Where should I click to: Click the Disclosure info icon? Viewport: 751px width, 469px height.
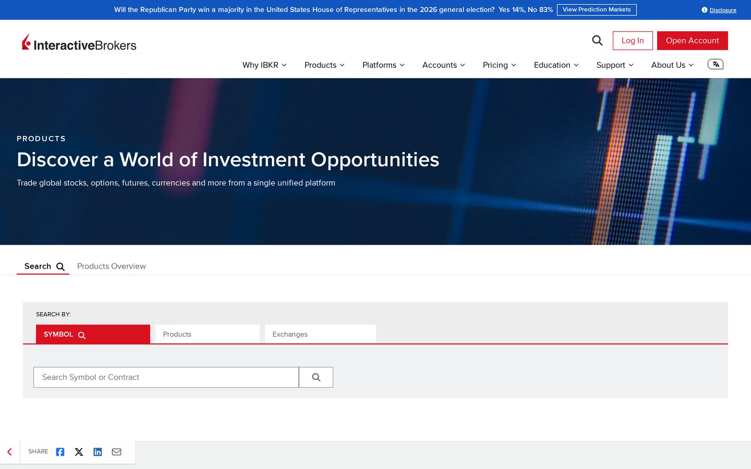click(x=704, y=10)
